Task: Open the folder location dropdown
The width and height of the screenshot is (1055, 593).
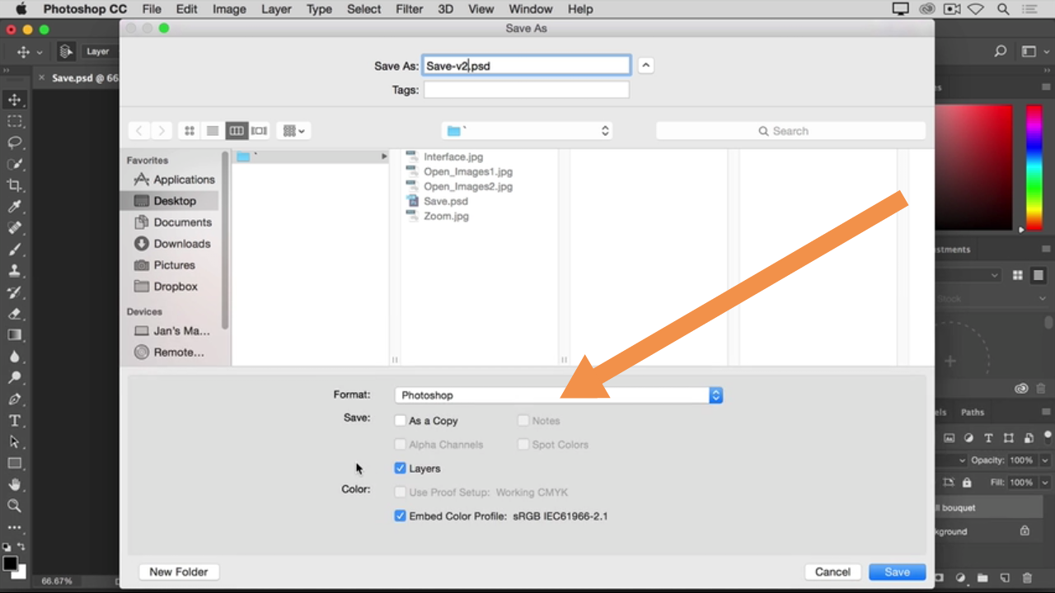Action: tap(527, 131)
